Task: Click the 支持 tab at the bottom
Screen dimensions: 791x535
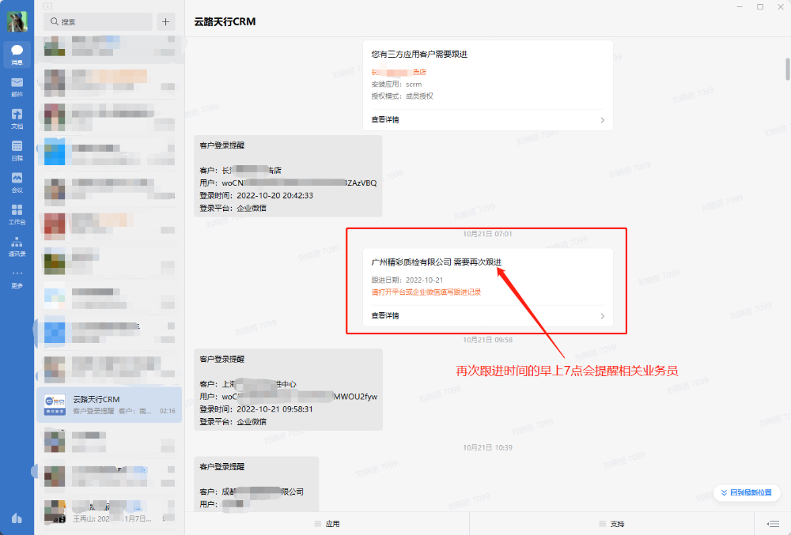Action: tap(611, 524)
